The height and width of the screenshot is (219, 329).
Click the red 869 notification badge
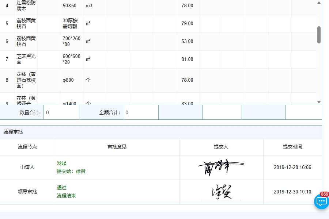[x=324, y=194]
